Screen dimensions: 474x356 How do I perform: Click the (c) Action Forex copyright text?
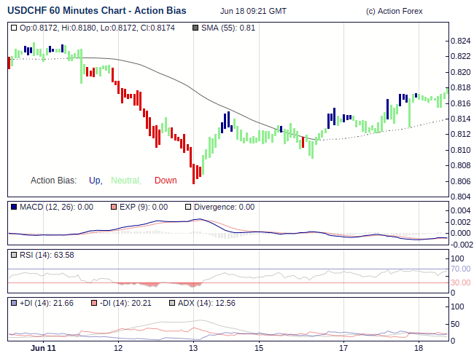click(394, 12)
